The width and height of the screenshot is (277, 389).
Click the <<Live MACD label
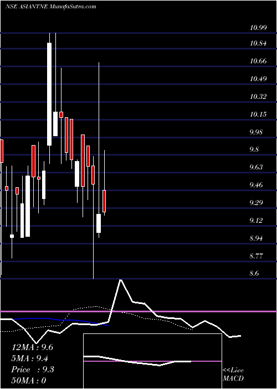[233, 374]
